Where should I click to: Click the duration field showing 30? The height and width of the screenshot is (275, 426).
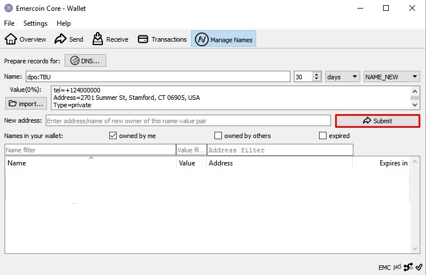point(304,77)
